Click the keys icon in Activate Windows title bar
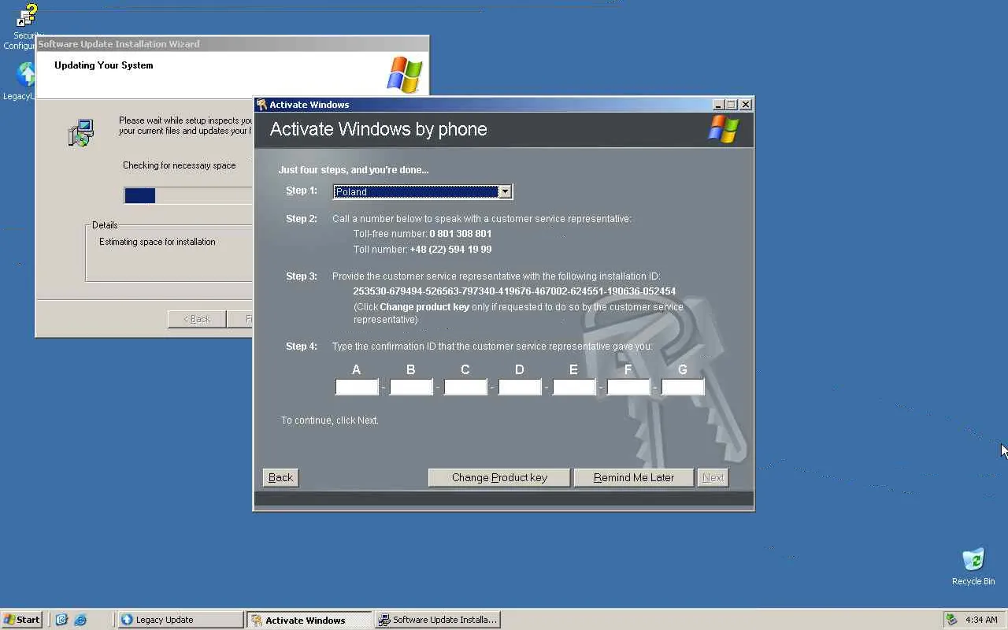 261,104
